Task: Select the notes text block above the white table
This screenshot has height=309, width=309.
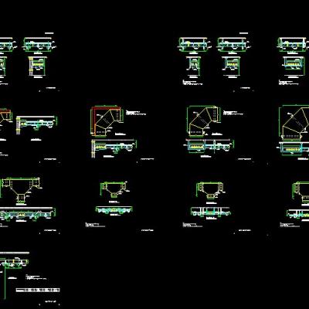Action: click(36, 278)
